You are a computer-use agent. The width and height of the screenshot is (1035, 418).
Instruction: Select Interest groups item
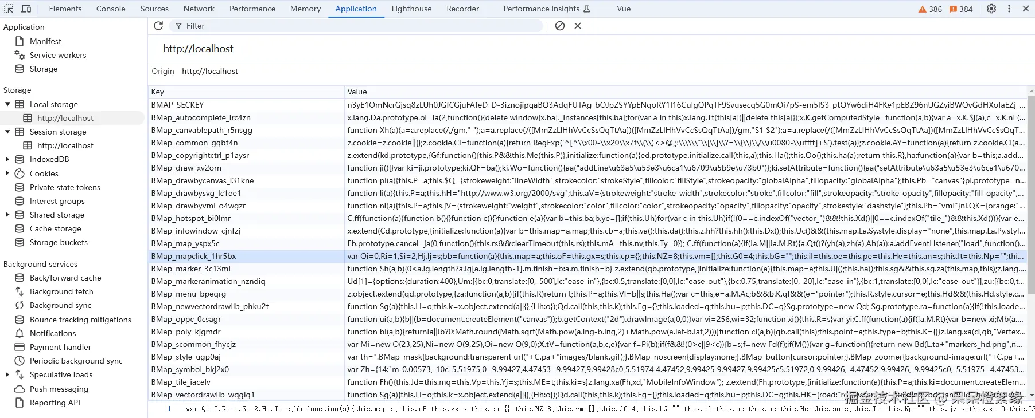[x=57, y=201]
